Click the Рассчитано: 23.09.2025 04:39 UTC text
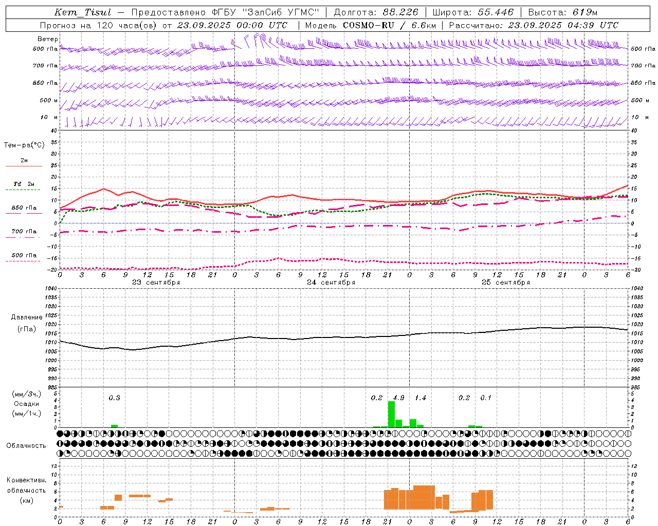Image resolution: width=658 pixels, height=526 pixels. (x=534, y=25)
